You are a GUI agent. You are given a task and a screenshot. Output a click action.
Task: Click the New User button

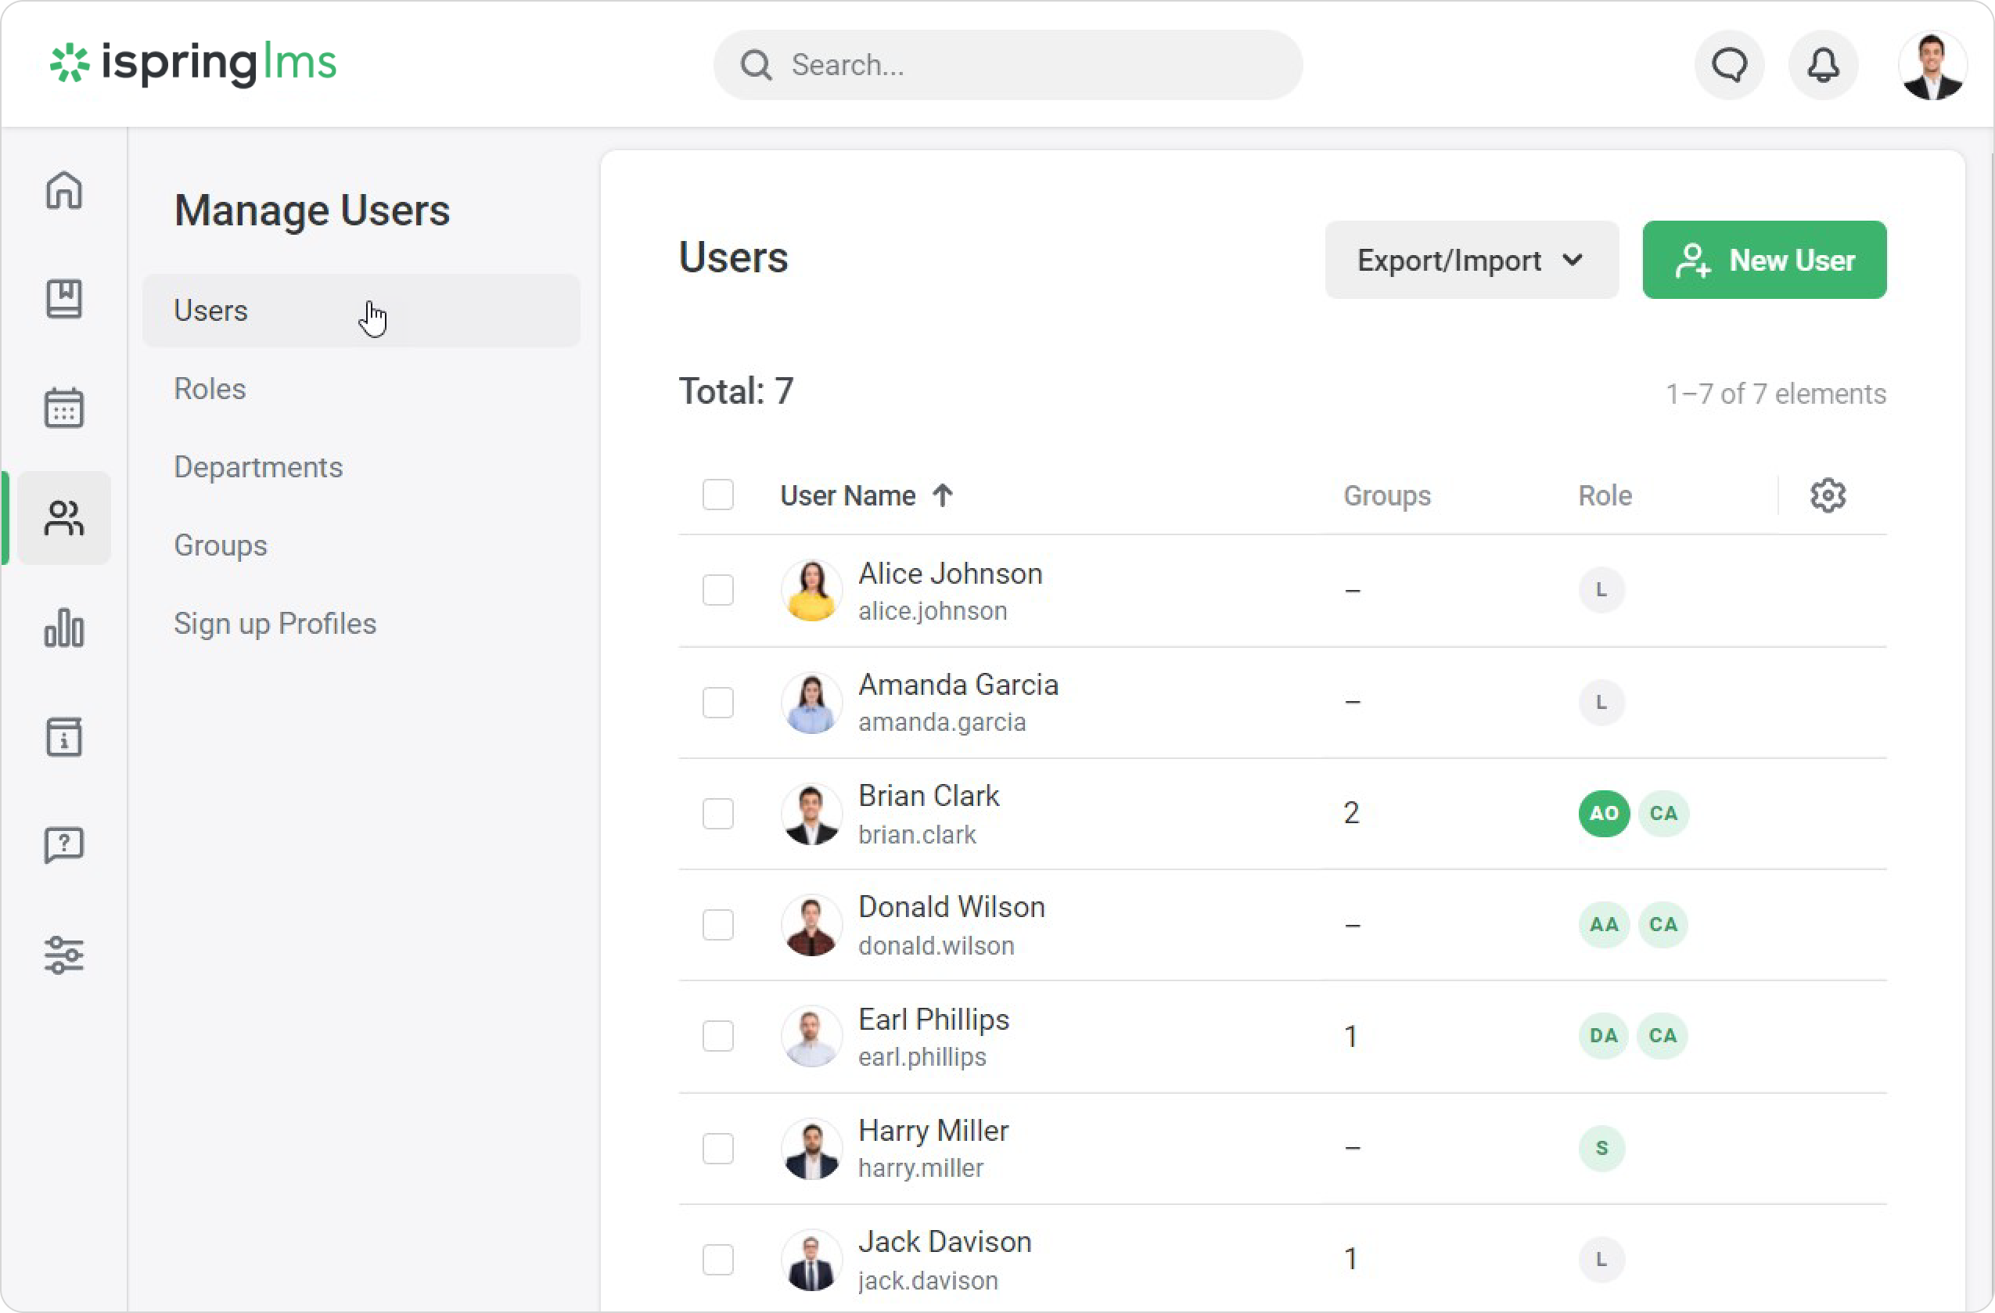pos(1763,260)
